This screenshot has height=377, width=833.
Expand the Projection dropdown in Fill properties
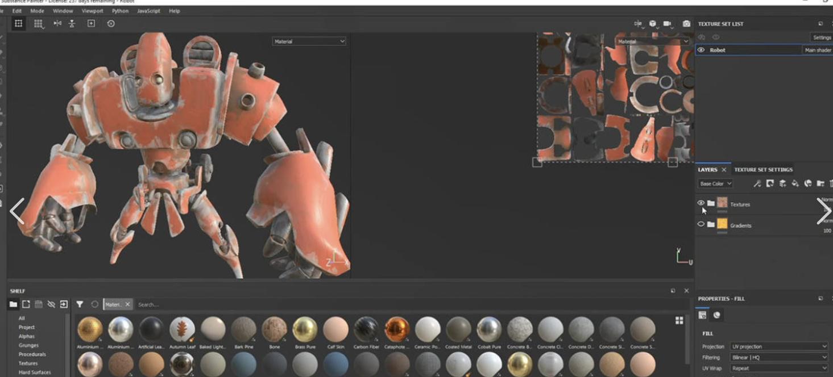779,346
